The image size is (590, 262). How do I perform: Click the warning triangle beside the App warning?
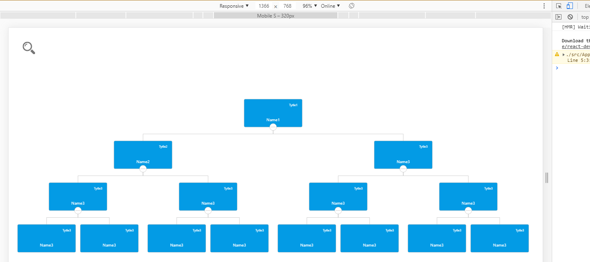[x=557, y=54]
